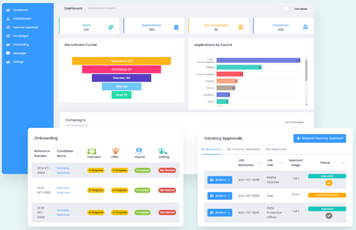Click Approved status bar for Maths Teacher
This screenshot has height=230, width=356.
[327, 176]
